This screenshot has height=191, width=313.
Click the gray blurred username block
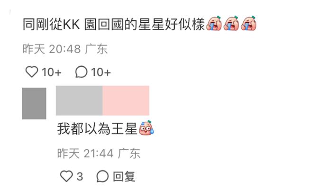tap(79, 100)
